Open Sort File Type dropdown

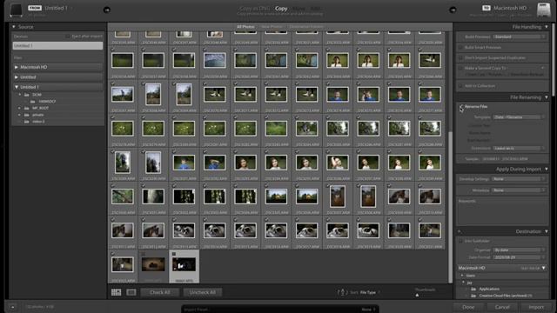click(x=369, y=292)
